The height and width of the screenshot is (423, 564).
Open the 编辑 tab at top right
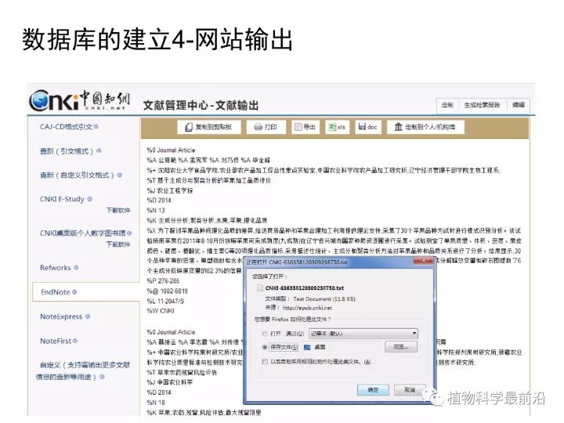(519, 105)
